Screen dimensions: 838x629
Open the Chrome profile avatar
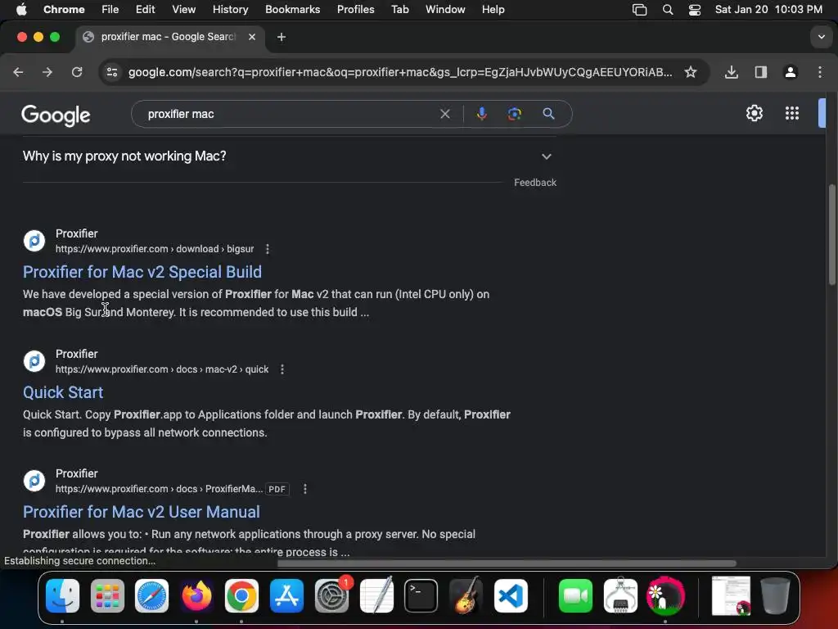(x=791, y=72)
